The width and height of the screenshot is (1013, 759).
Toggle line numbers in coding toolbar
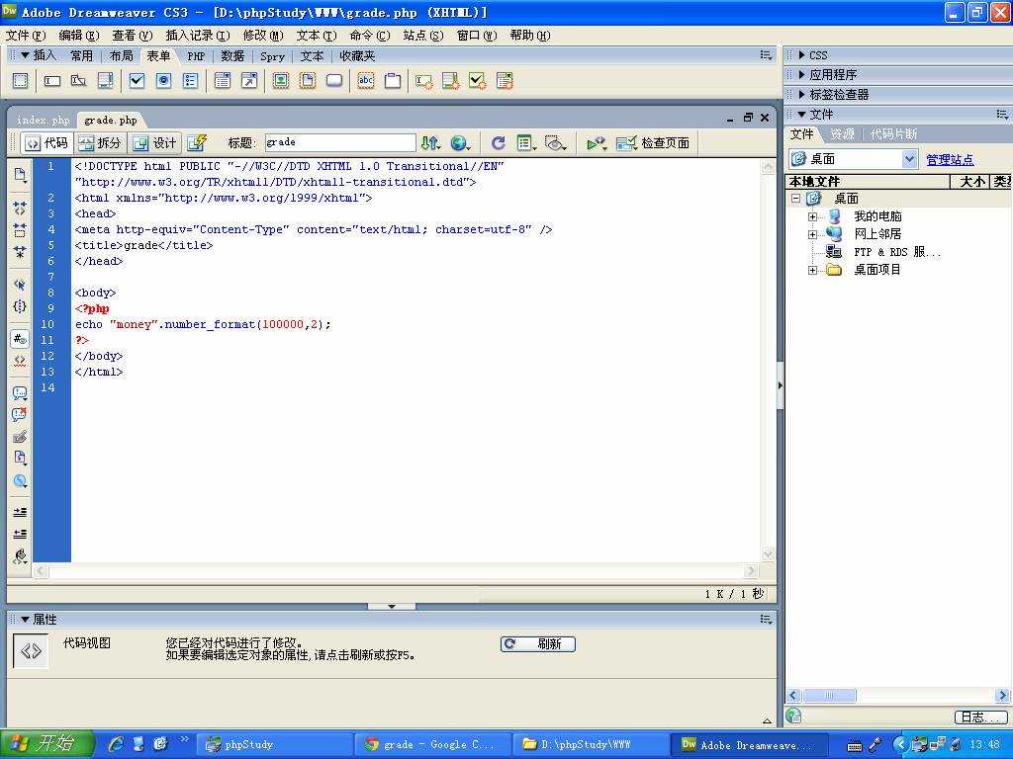[20, 338]
